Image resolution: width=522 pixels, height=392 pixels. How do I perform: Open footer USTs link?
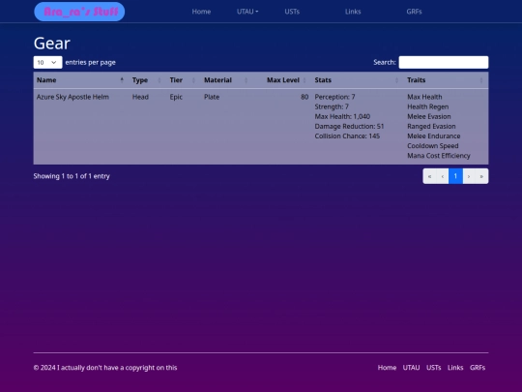tap(433, 368)
